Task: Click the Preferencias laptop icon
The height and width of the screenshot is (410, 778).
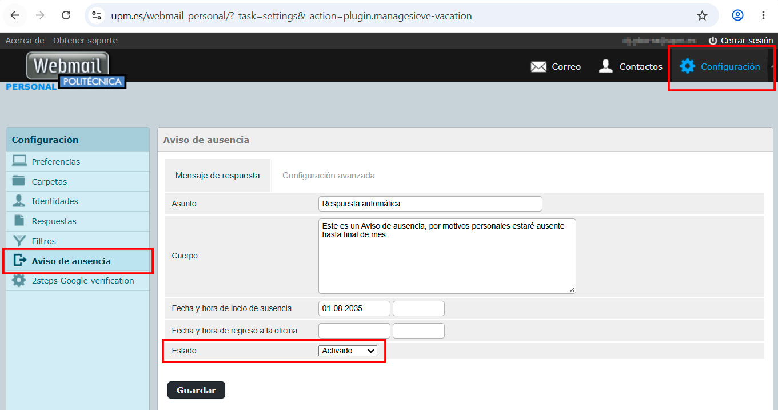Action: [19, 161]
